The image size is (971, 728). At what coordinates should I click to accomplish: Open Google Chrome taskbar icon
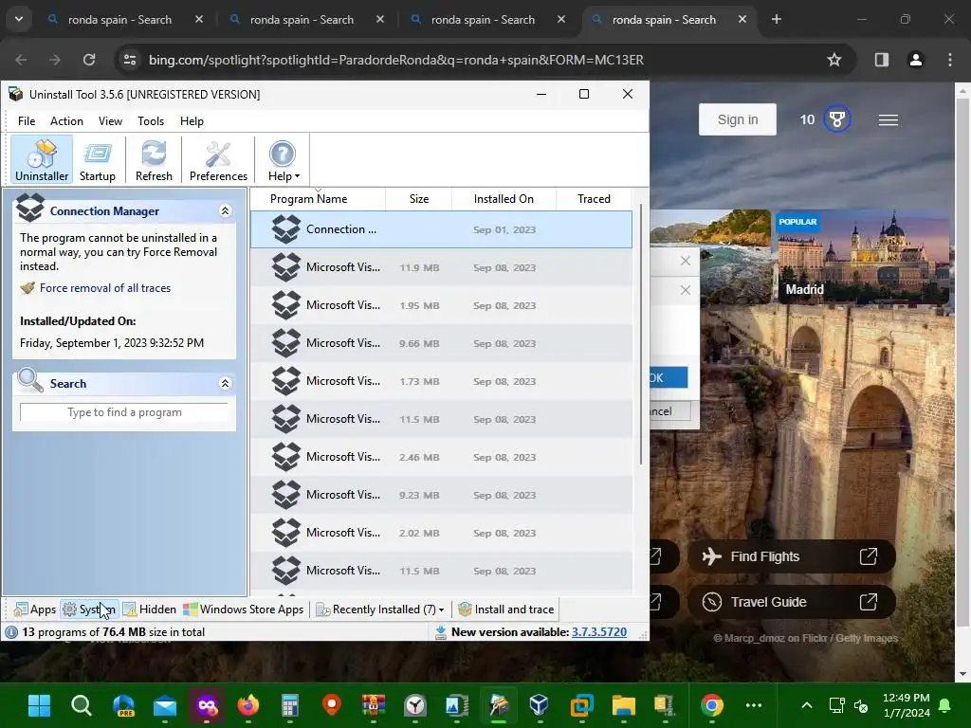(x=711, y=705)
